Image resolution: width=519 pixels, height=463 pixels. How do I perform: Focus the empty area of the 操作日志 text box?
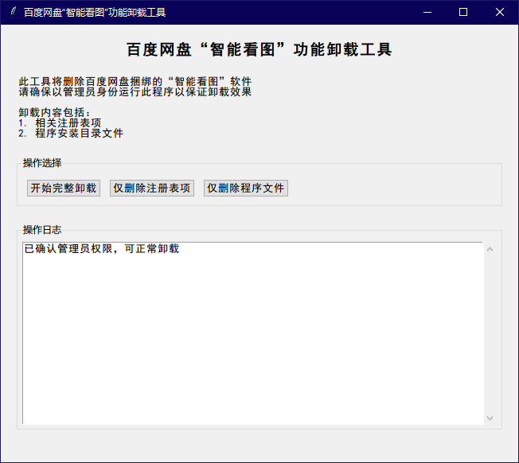(252, 342)
